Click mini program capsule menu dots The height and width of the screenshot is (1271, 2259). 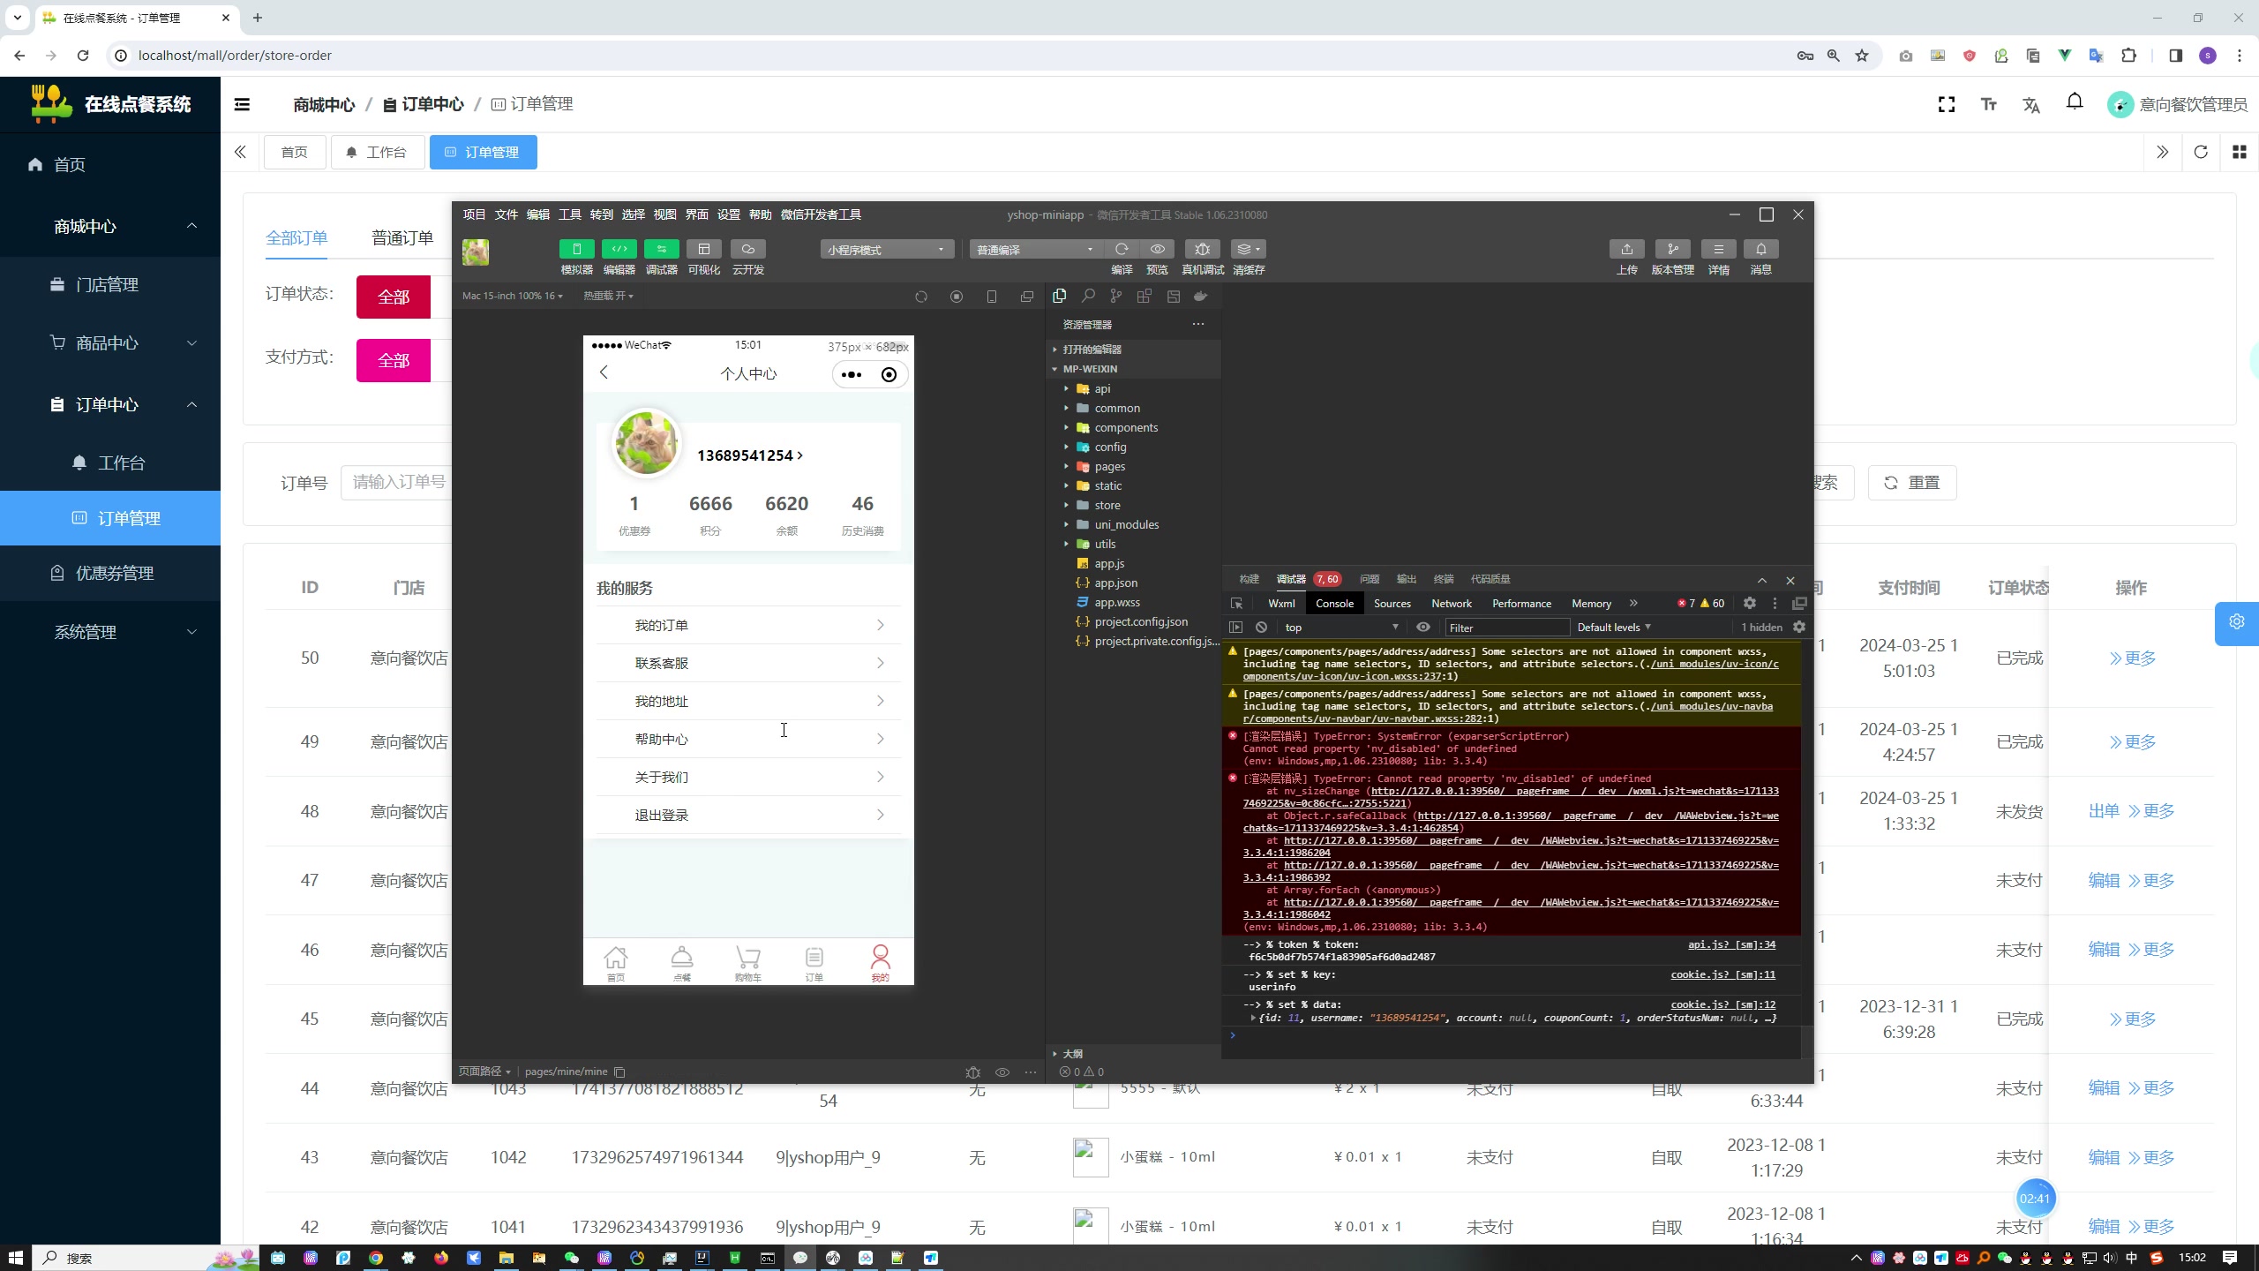point(852,374)
